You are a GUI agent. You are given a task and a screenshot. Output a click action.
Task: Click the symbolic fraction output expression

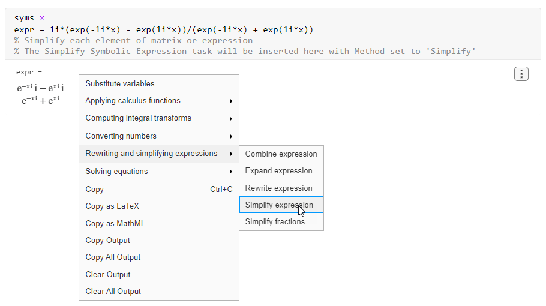pyautogui.click(x=40, y=94)
